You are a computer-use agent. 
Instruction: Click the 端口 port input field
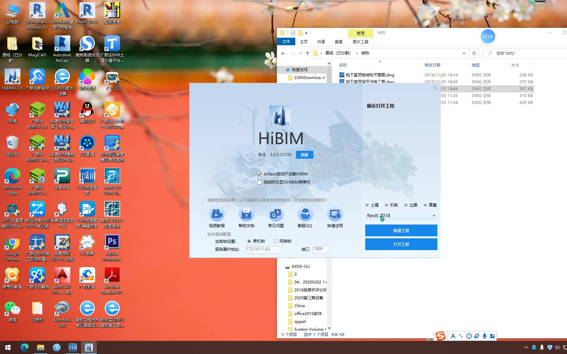(x=321, y=249)
